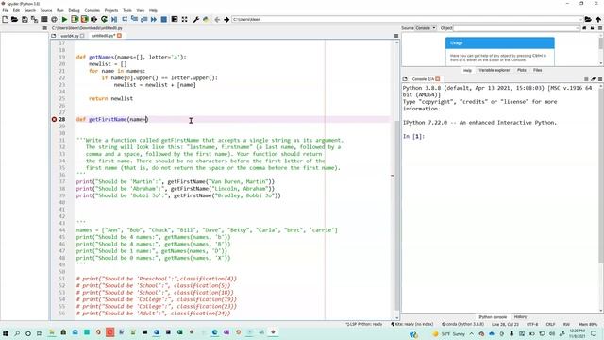Save all open files
The image size is (604, 340).
[34, 19]
